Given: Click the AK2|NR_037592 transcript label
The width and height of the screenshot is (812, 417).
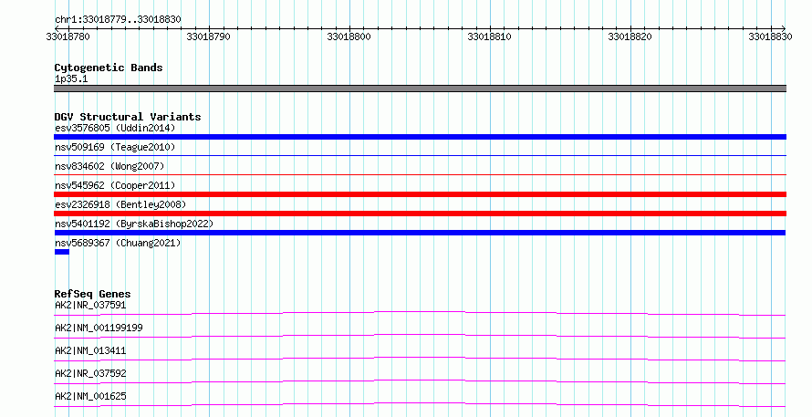Looking at the screenshot, I should (90, 373).
